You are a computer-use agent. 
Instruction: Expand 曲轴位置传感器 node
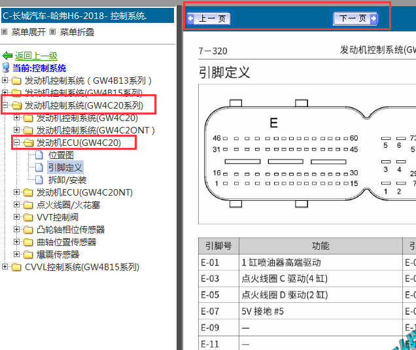click(16, 242)
